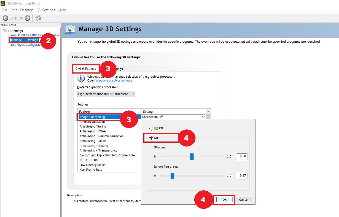Select Set PhysX Configuration tree item

click(27, 45)
